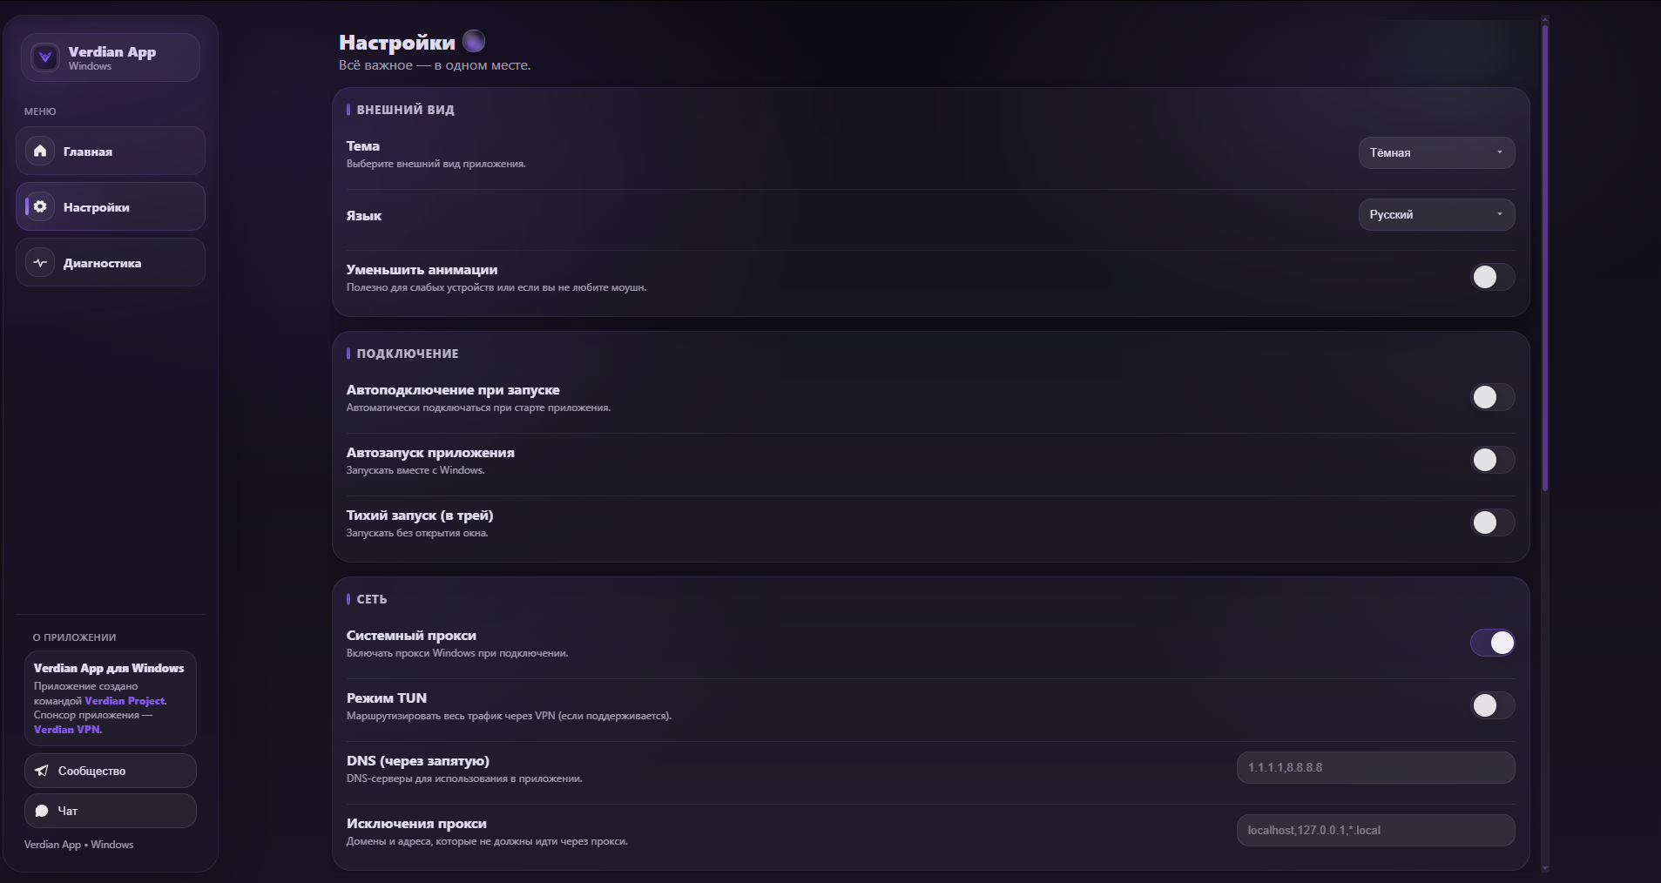Click the chat bubble icon beside Чат
Screen dimensions: 1661x883
[x=42, y=811]
